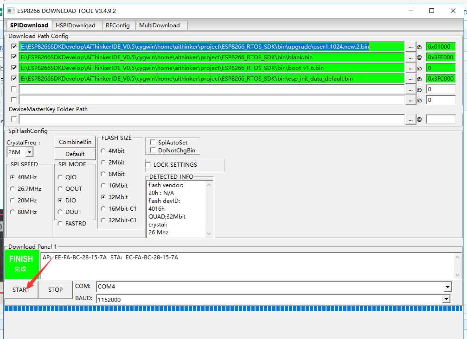
Task: Select the SPIDownload tab
Action: click(x=29, y=25)
